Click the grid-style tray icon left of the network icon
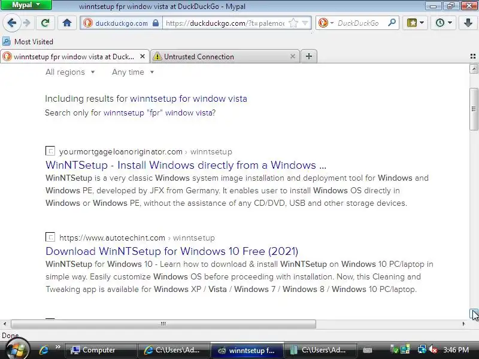Image resolution: width=479 pixels, height=359 pixels. pos(405,349)
